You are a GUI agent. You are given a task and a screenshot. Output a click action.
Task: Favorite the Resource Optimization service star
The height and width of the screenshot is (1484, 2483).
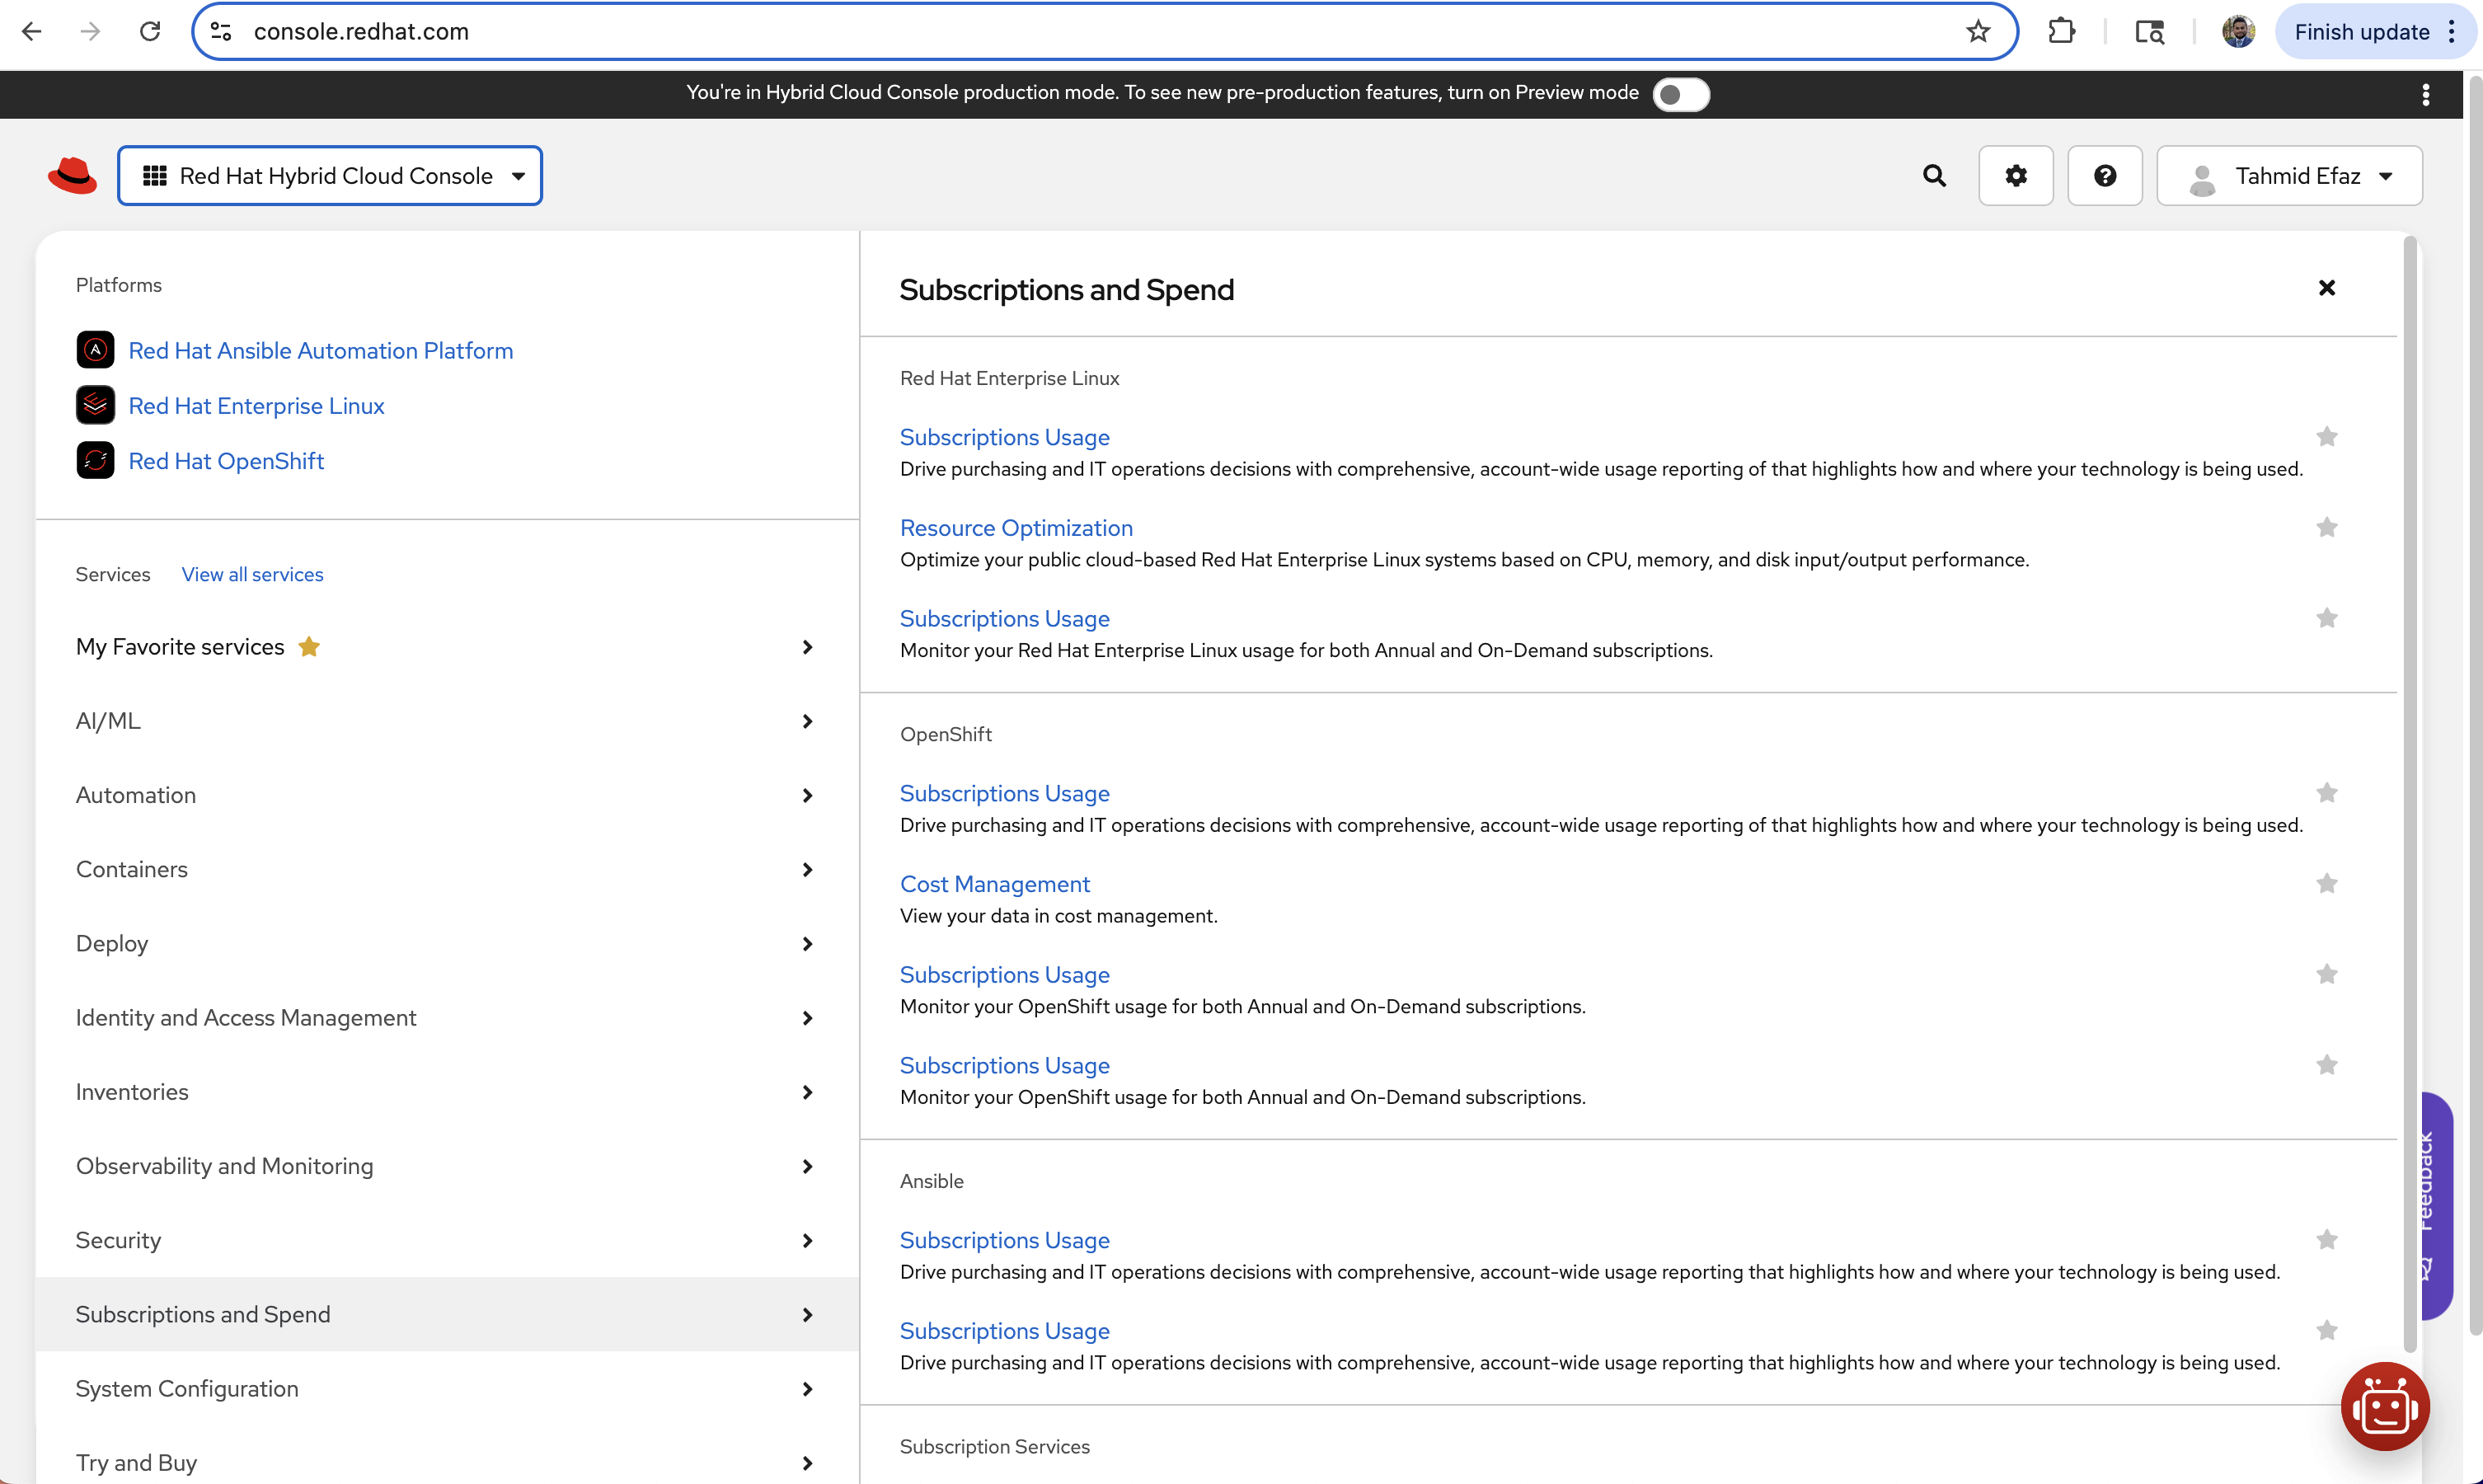(x=2326, y=527)
